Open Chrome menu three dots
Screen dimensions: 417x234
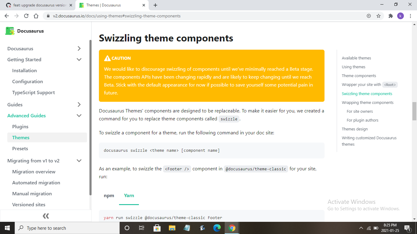tap(410, 16)
